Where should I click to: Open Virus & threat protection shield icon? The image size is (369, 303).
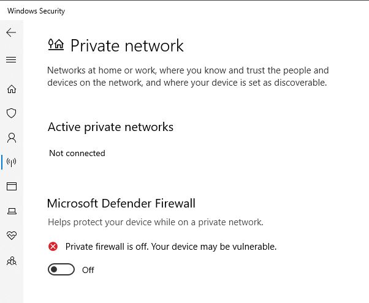[11, 113]
